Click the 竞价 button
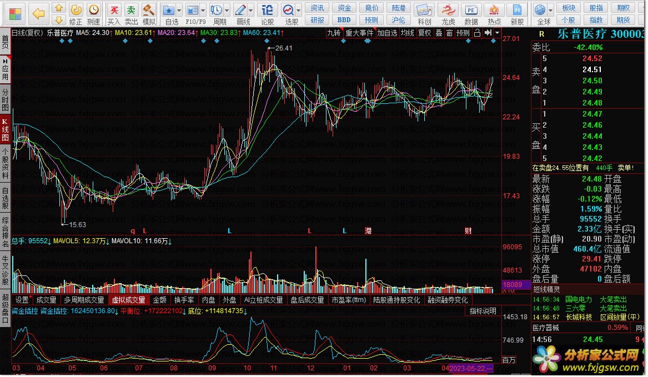The width and height of the screenshot is (648, 377). point(371,8)
